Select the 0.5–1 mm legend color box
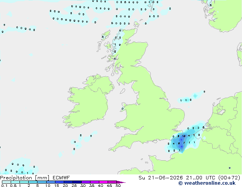This screenshot has width=242, height=187. (x=15, y=182)
